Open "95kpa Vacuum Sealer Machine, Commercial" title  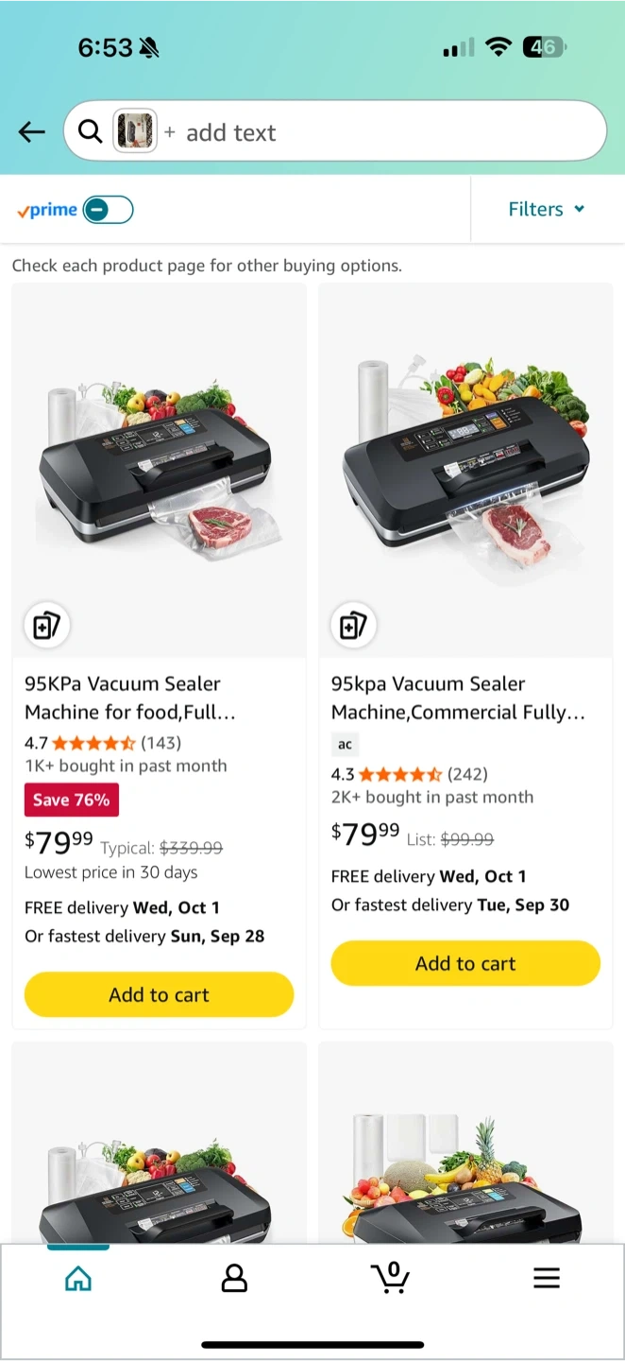click(458, 698)
